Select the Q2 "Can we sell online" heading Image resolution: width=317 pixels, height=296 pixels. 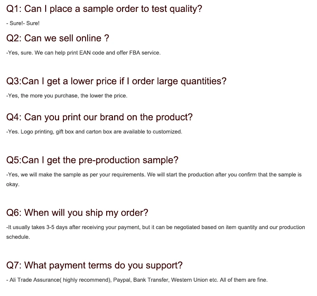[x=58, y=38]
